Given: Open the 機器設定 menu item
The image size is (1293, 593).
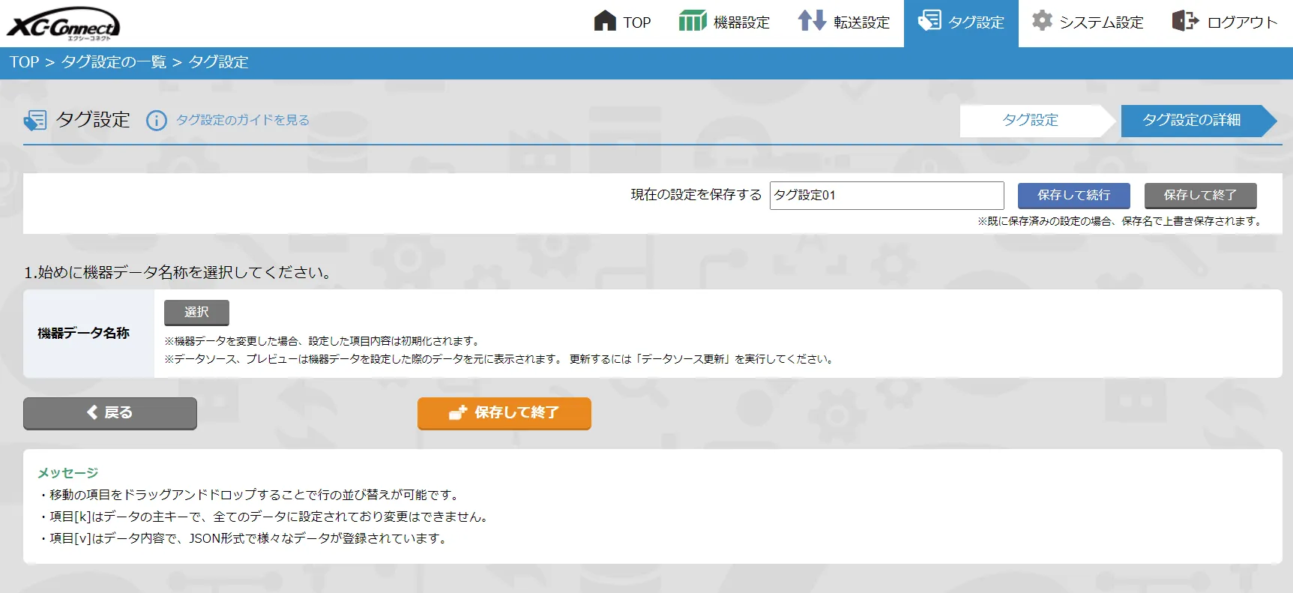Looking at the screenshot, I should (725, 22).
